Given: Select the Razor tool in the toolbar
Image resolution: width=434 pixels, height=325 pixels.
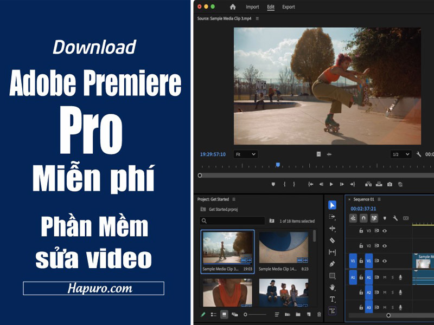Looking at the screenshot, I should (x=333, y=240).
